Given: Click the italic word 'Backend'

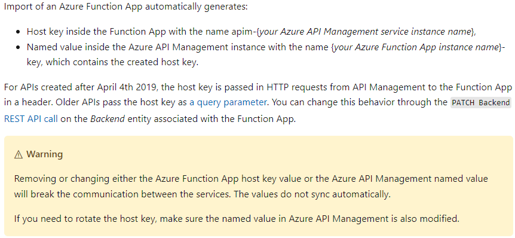Looking at the screenshot, I should click(108, 118).
